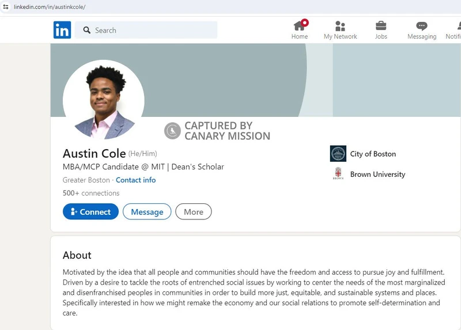Open the City of Boston link
Screen dimensions: 461x330
[x=373, y=154]
